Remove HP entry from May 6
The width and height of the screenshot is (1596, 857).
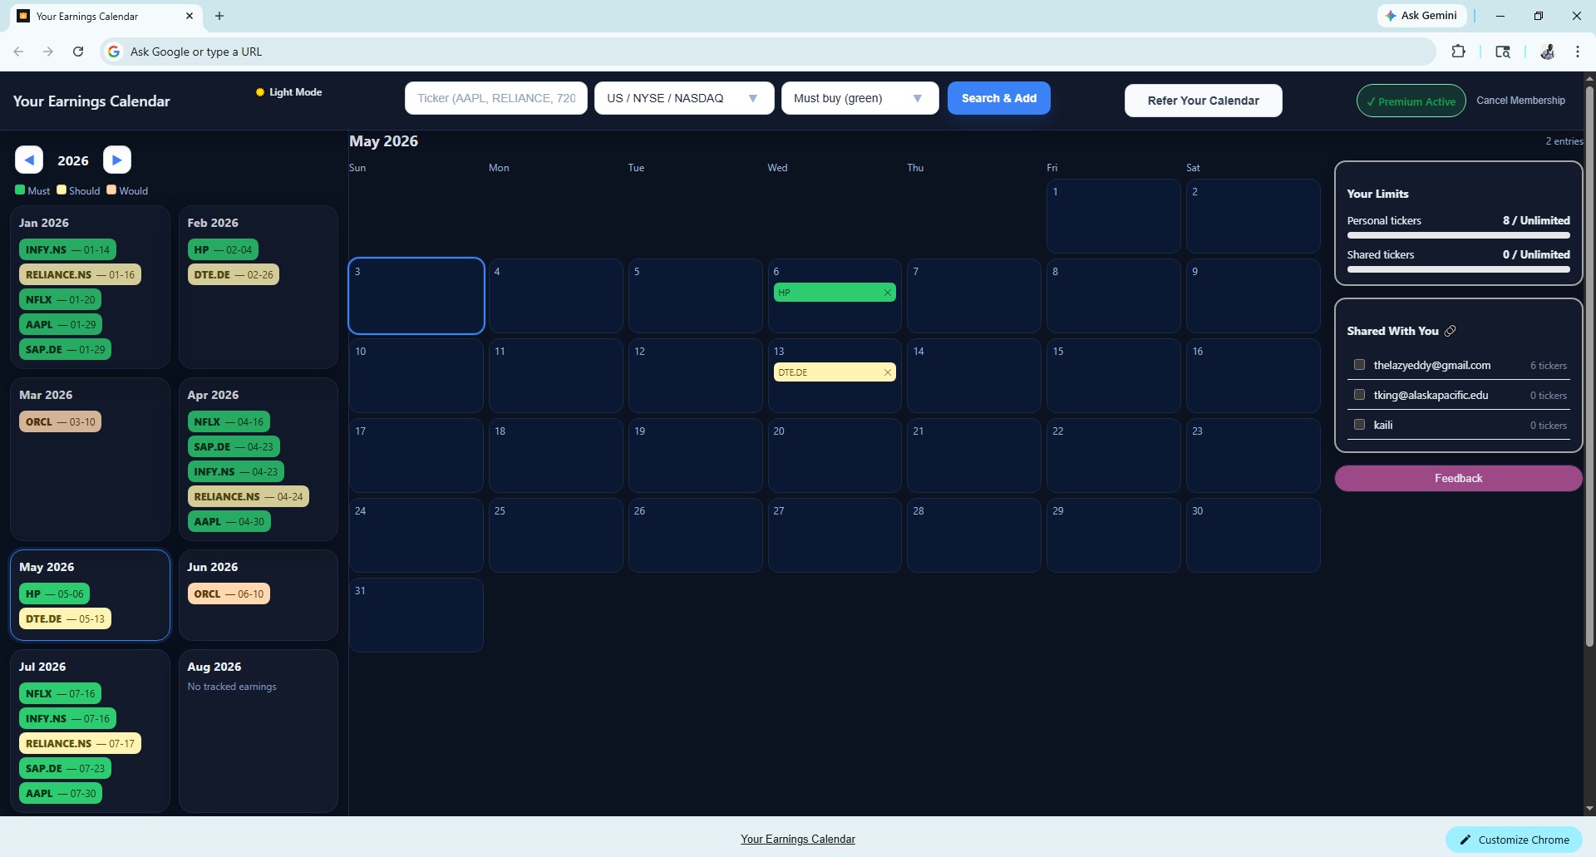[x=888, y=293]
